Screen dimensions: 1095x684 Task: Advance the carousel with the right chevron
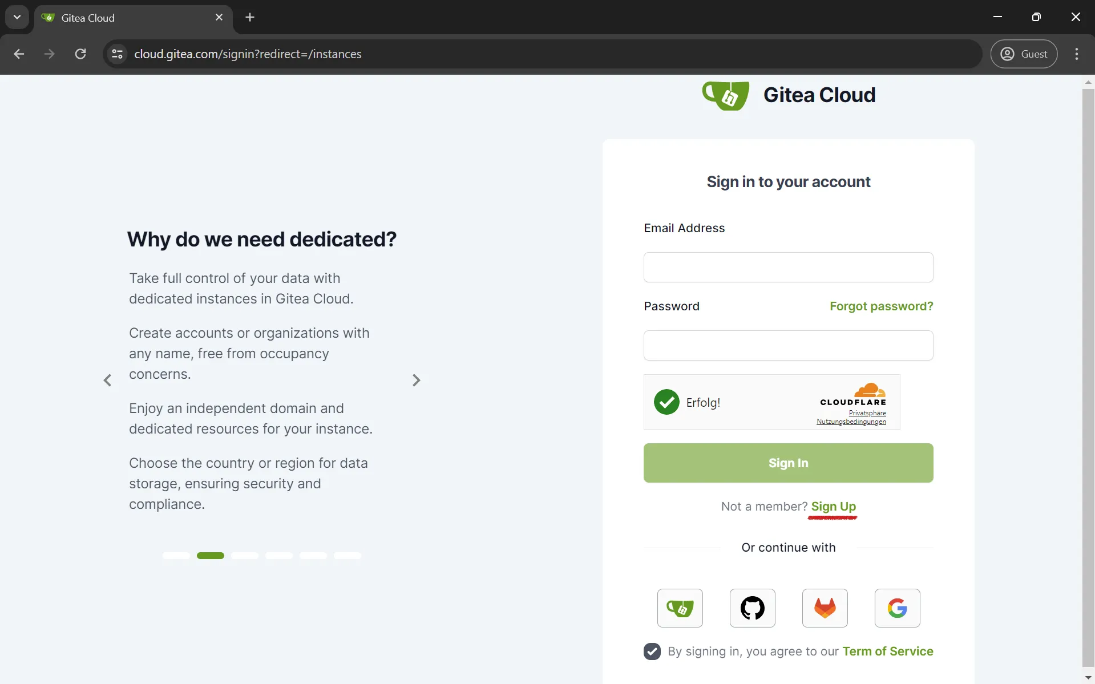coord(417,380)
